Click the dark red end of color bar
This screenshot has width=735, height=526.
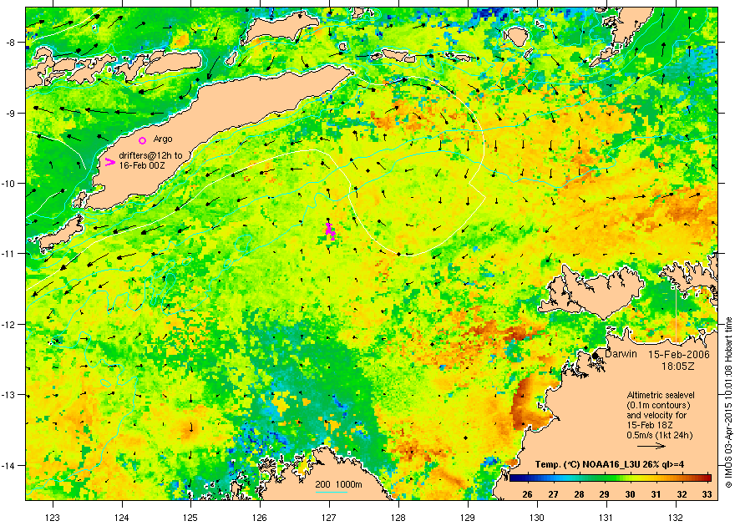point(707,478)
